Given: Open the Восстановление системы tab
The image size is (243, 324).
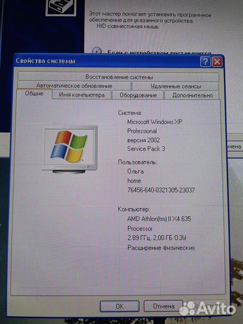Looking at the screenshot, I should coord(119,77).
